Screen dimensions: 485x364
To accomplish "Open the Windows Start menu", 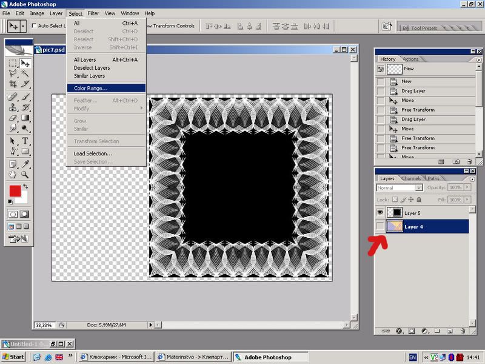I will click(13, 357).
